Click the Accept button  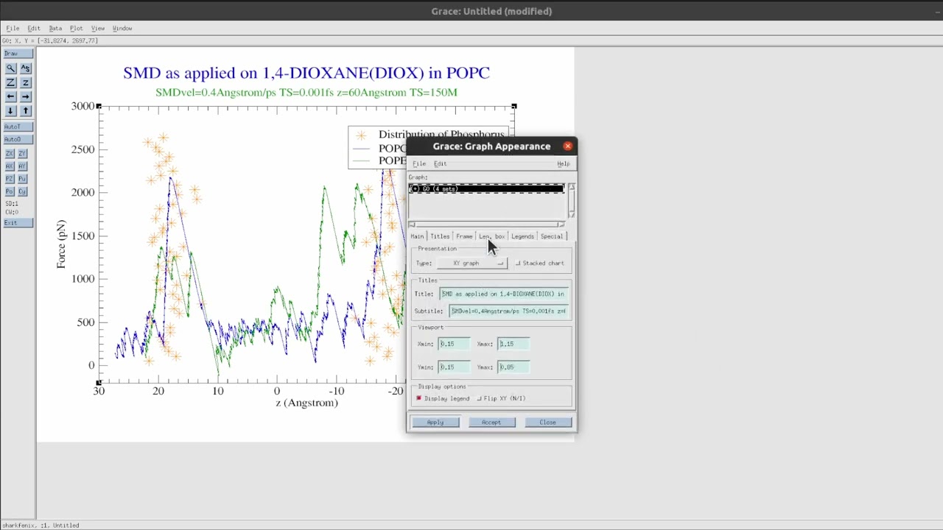coord(491,422)
